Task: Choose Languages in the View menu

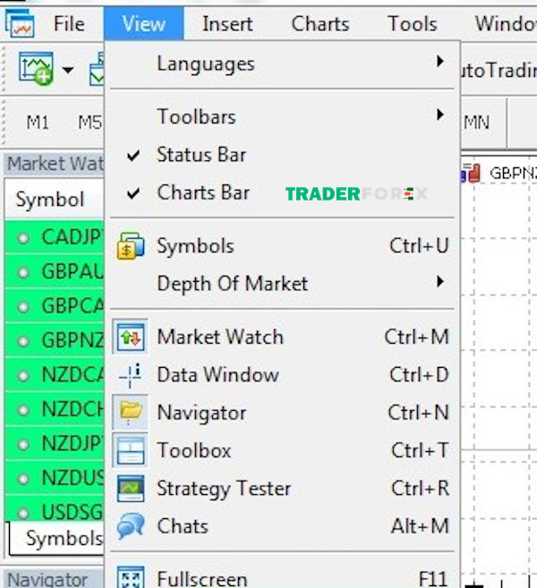Action: click(282, 64)
